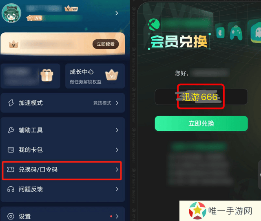Click the gear icon for 设置
Image resolution: width=261 pixels, height=221 pixels.
[11, 217]
